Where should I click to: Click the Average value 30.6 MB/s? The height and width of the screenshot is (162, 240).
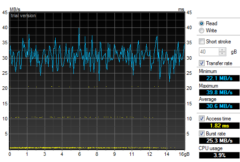coord(219,106)
